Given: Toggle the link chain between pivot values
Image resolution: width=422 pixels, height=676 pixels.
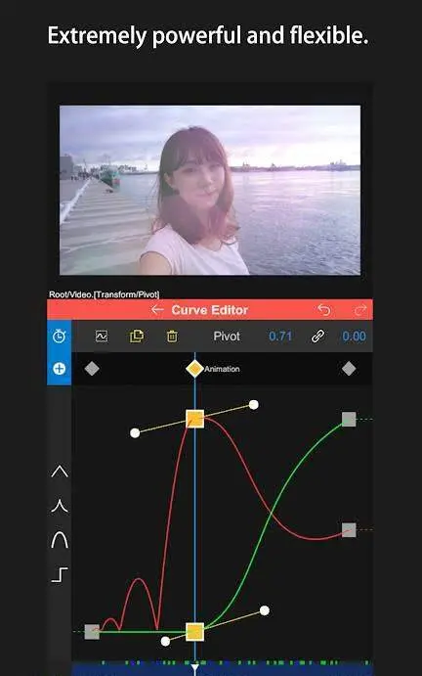Looking at the screenshot, I should (x=317, y=336).
